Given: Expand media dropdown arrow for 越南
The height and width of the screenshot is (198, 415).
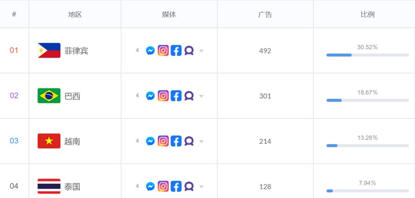Looking at the screenshot, I should 201,141.
